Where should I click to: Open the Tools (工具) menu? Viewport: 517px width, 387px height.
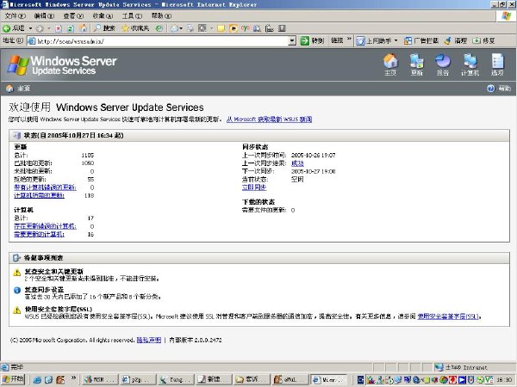132,15
